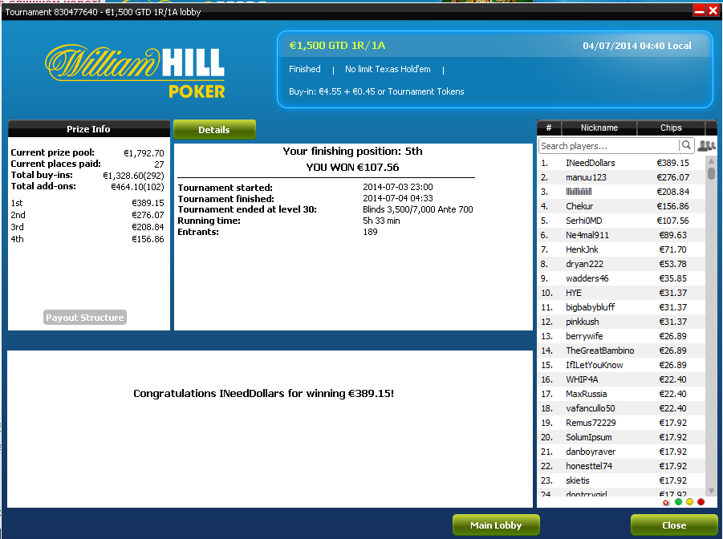Click the 1st place prize row
The width and height of the screenshot is (723, 539).
[x=87, y=203]
